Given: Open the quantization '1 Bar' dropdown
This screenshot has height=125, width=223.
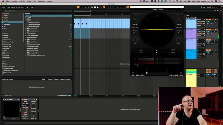Looking at the screenshot, I should 32,7.
